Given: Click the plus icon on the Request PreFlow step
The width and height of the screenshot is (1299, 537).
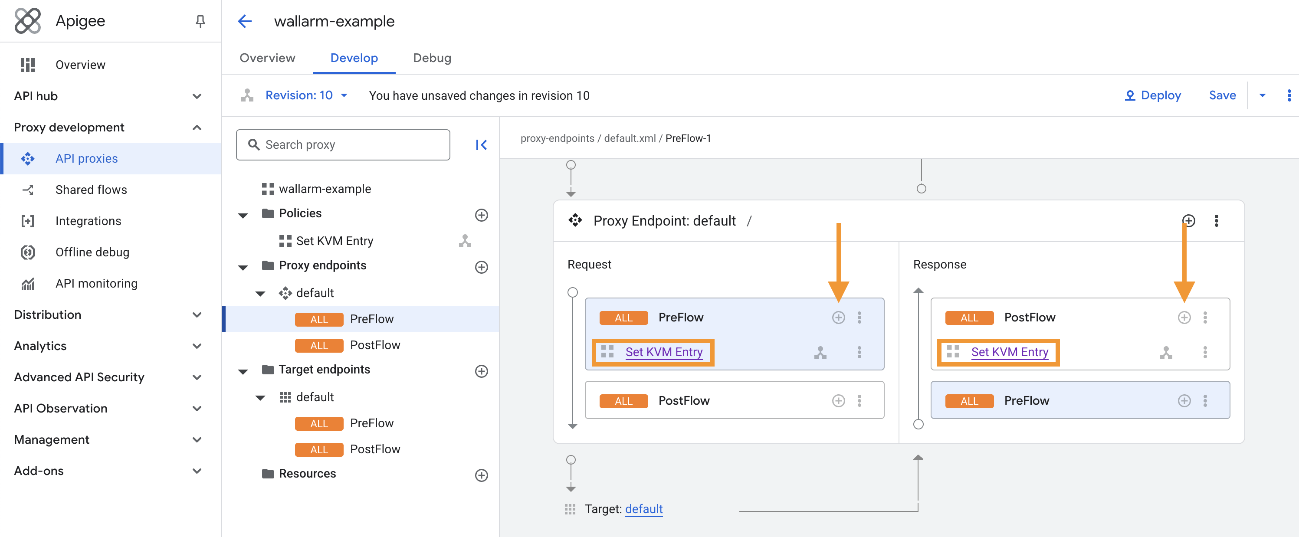Looking at the screenshot, I should click(x=839, y=318).
